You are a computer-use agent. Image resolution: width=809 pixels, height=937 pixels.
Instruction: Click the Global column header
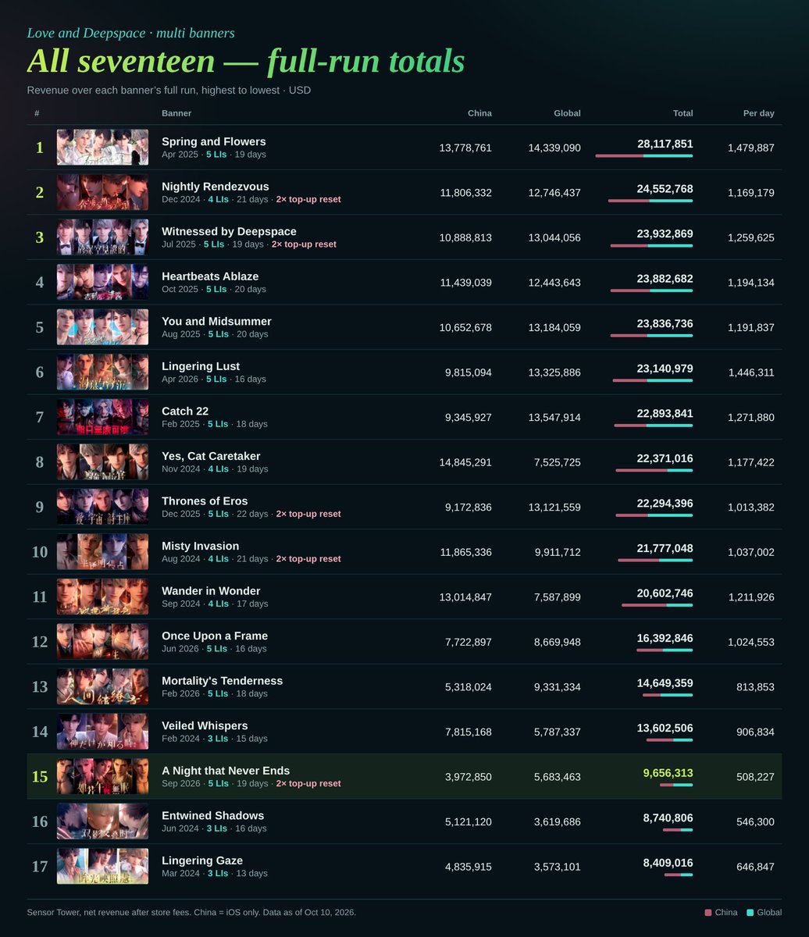tap(567, 113)
